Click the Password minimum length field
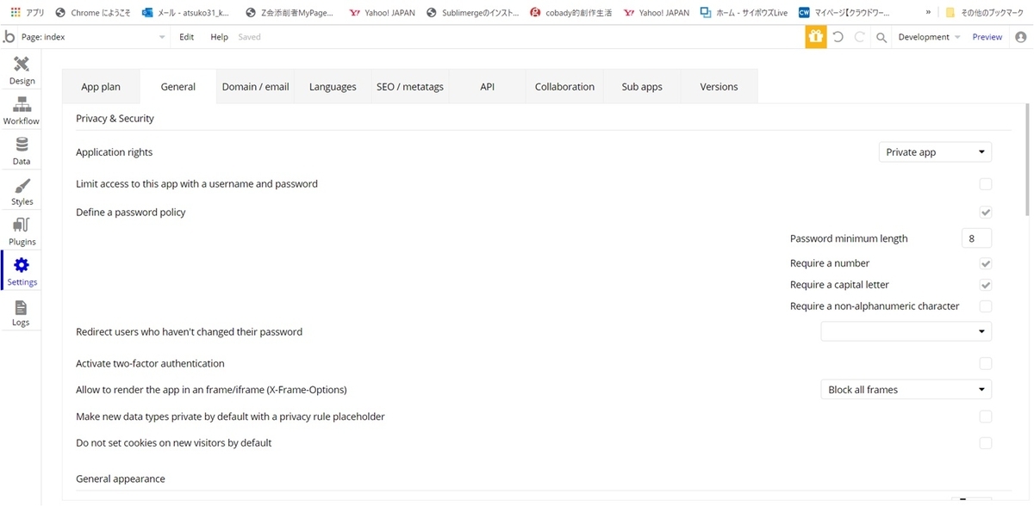1034x506 pixels. click(976, 238)
